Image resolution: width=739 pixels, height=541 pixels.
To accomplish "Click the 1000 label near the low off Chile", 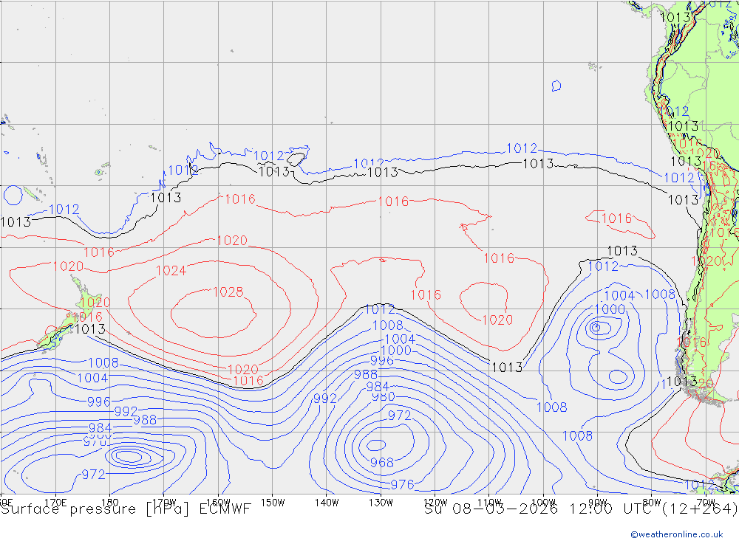I will [x=610, y=309].
